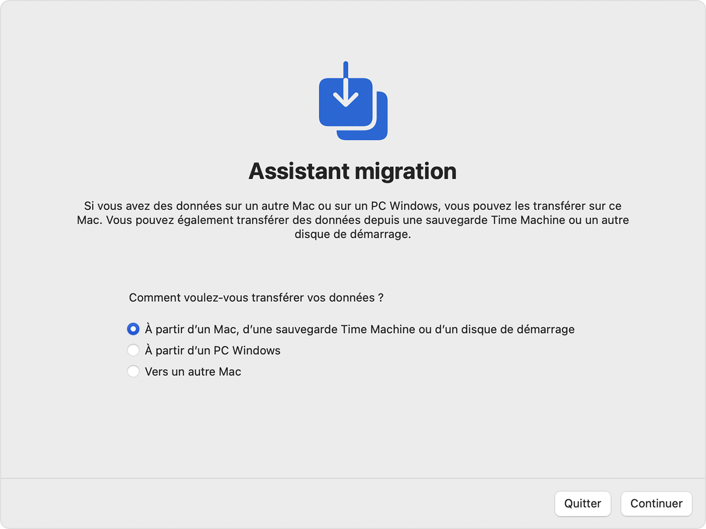Click the "Comment voulez-vous transférer vos données ?" question
Viewport: 706px width, 529px height.
point(256,298)
